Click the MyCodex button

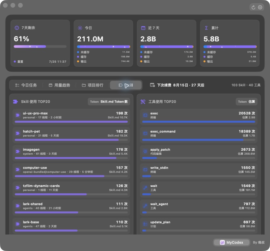(x=231, y=242)
